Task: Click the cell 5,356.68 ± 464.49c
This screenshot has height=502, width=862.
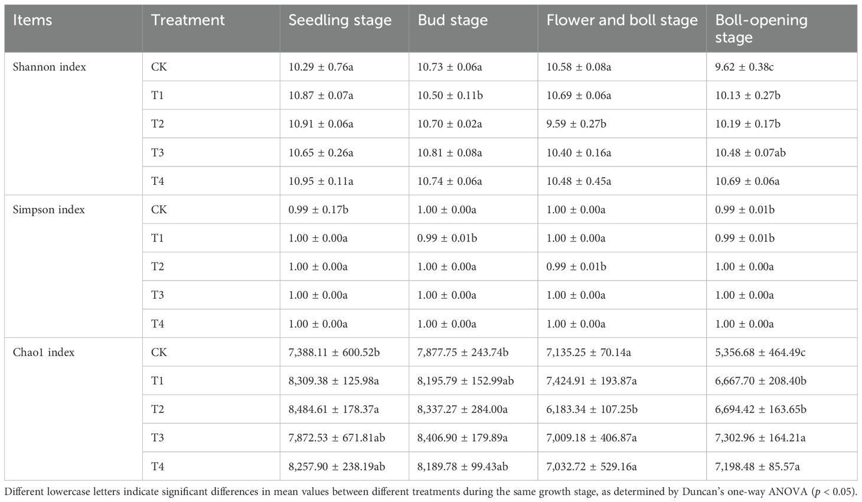Action: point(760,353)
